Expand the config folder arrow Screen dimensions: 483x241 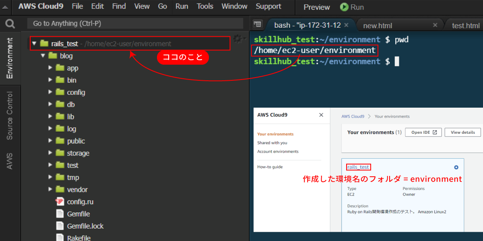[x=50, y=92]
